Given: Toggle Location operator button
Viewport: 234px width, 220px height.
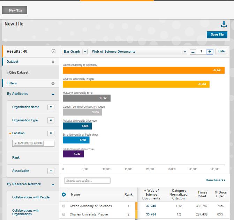Looking at the screenshot, I should tap(51, 133).
